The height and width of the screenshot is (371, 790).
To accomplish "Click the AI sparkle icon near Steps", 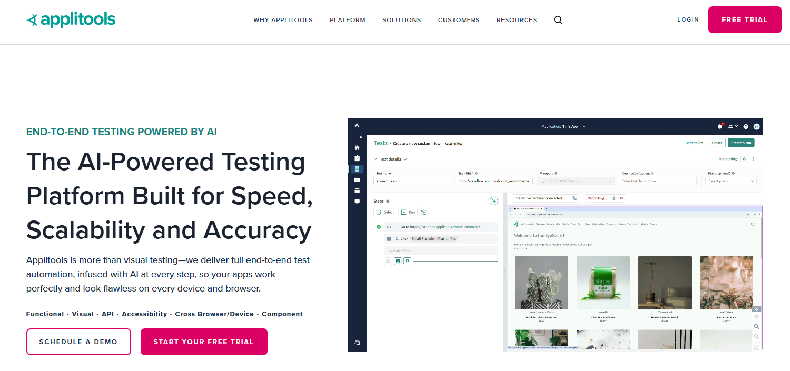I will tap(494, 200).
